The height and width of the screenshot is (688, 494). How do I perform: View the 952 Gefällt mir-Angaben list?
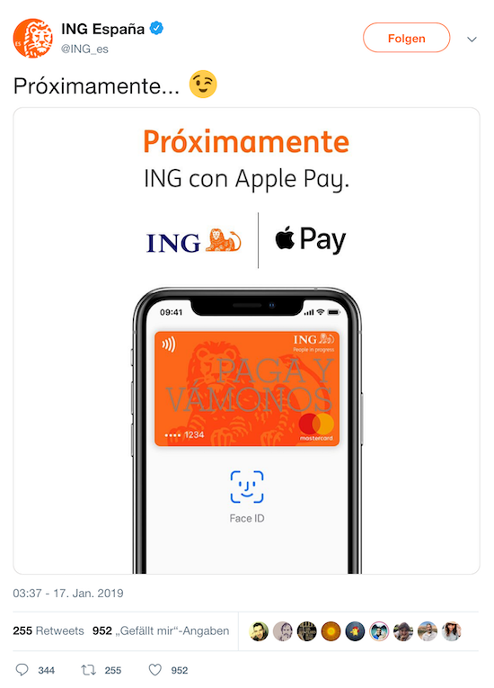[161, 630]
